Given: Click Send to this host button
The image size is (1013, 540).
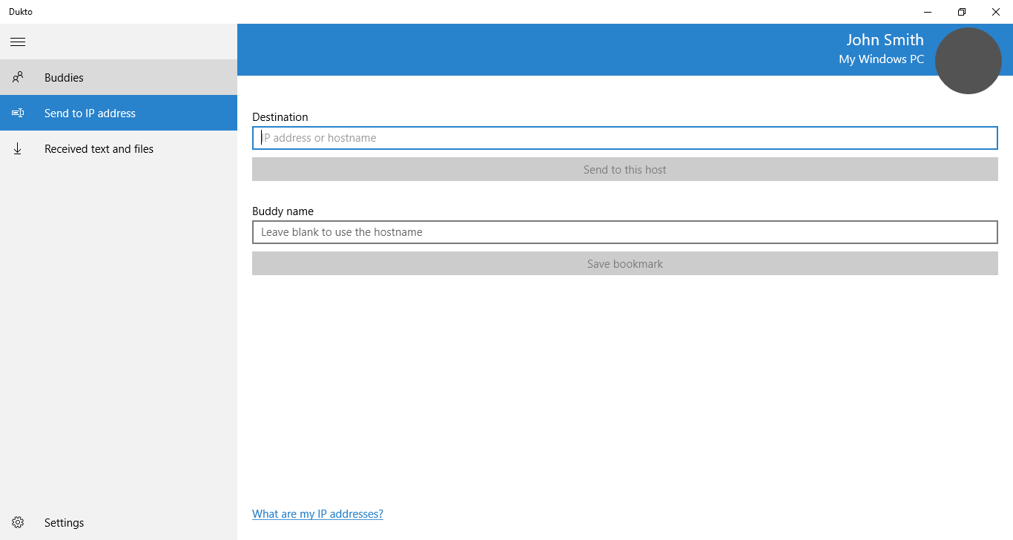Looking at the screenshot, I should click(x=625, y=169).
